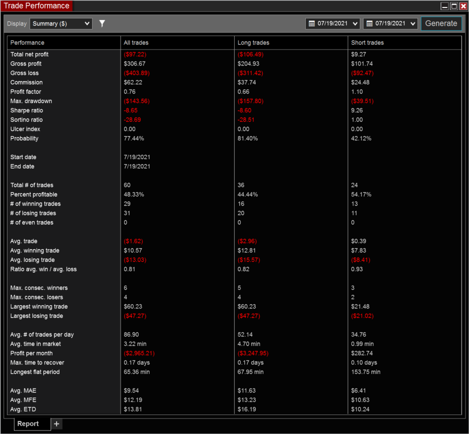Click the ($2,965.21) profit per month value
The height and width of the screenshot is (434, 469).
pyautogui.click(x=139, y=353)
